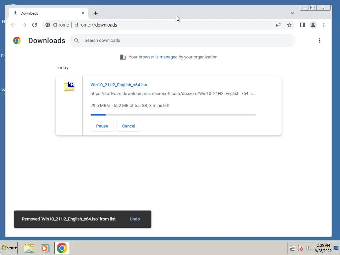
Task: Click the download progress bar
Action: click(173, 115)
